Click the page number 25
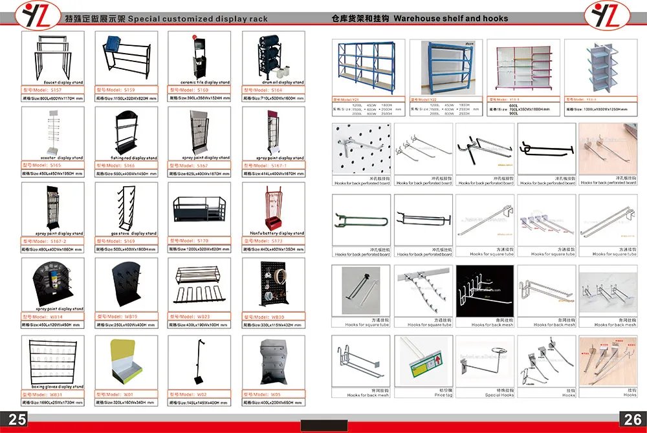Screen dimensions: 647x433 [x=17, y=419]
